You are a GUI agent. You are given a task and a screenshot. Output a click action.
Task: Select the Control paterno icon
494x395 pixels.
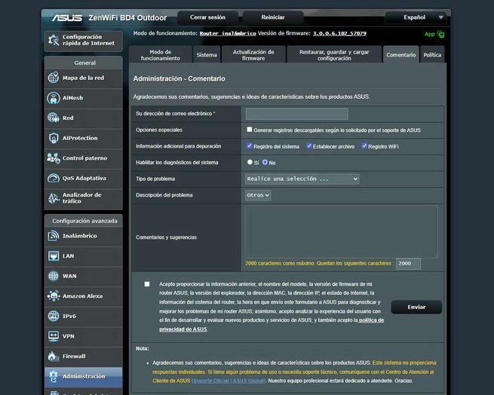coord(53,158)
